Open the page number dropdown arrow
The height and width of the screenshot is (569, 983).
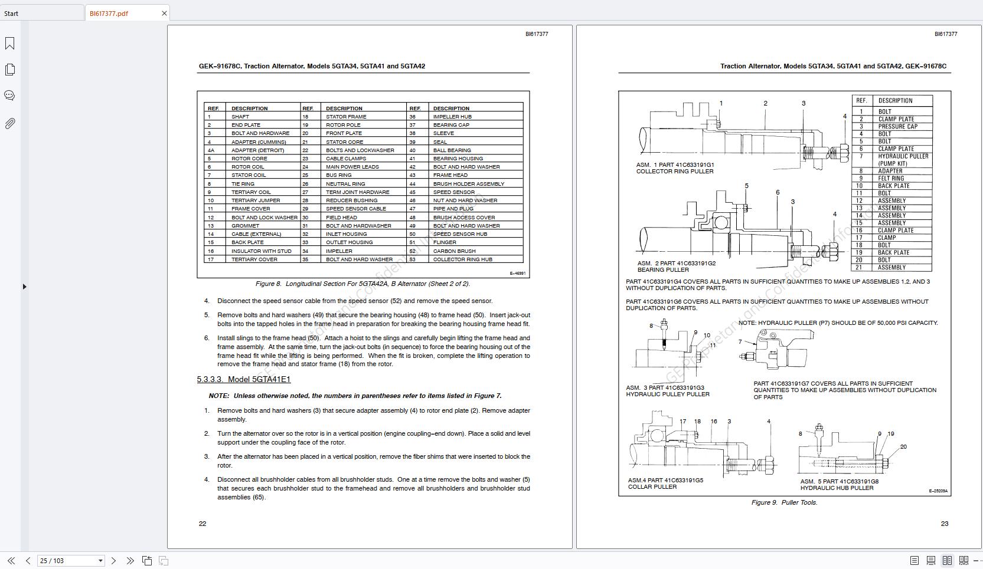tap(100, 561)
